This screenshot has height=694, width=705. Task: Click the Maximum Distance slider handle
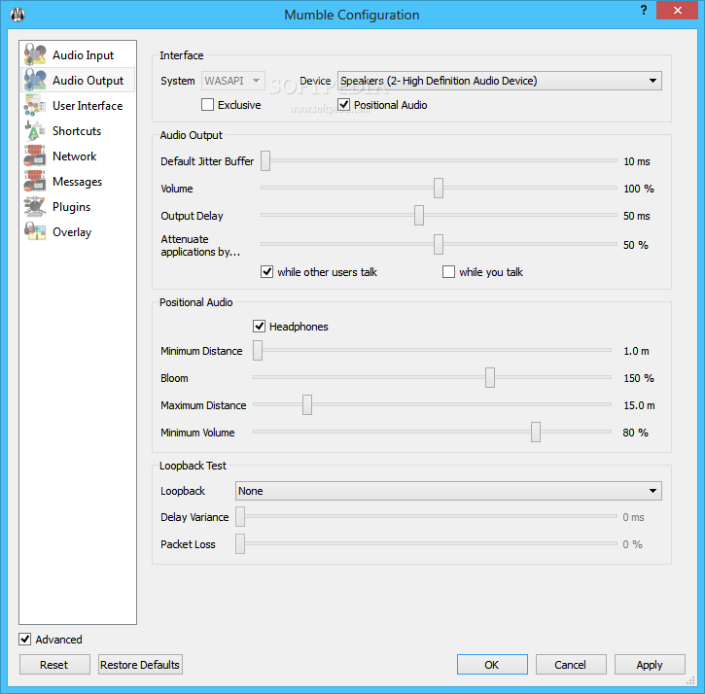coord(307,405)
